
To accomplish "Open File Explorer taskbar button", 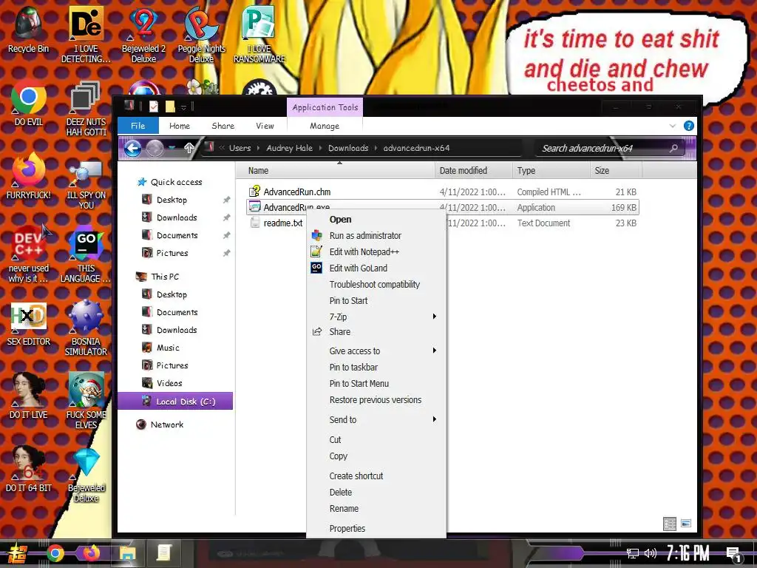I will point(127,553).
